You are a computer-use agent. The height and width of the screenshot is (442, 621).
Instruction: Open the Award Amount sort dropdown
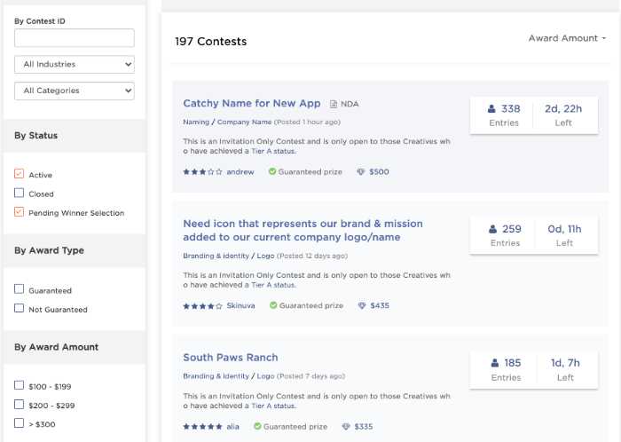tap(567, 38)
